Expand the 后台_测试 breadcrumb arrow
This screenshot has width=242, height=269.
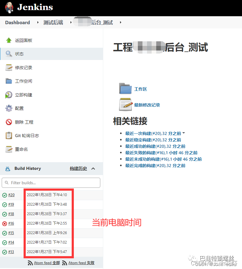pyautogui.click(x=121, y=22)
